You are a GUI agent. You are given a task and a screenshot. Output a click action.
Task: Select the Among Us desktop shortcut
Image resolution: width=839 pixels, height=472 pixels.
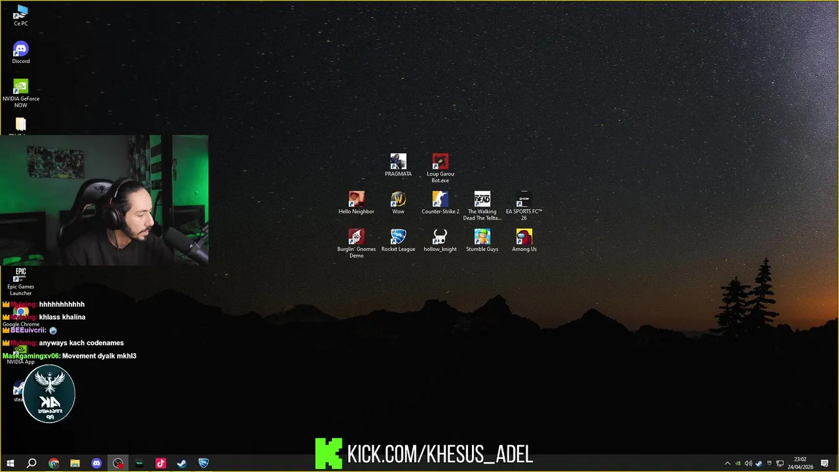pos(524,240)
